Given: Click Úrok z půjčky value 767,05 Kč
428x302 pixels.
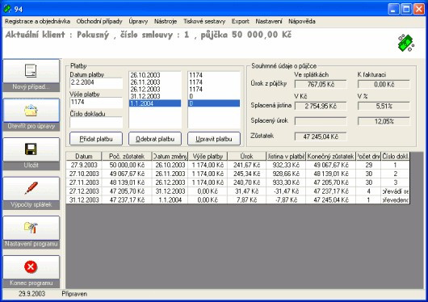Looking at the screenshot, I should point(321,84).
